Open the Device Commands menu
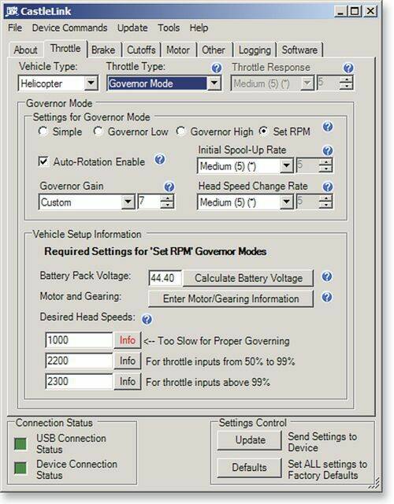This screenshot has height=504, width=394. point(70,28)
